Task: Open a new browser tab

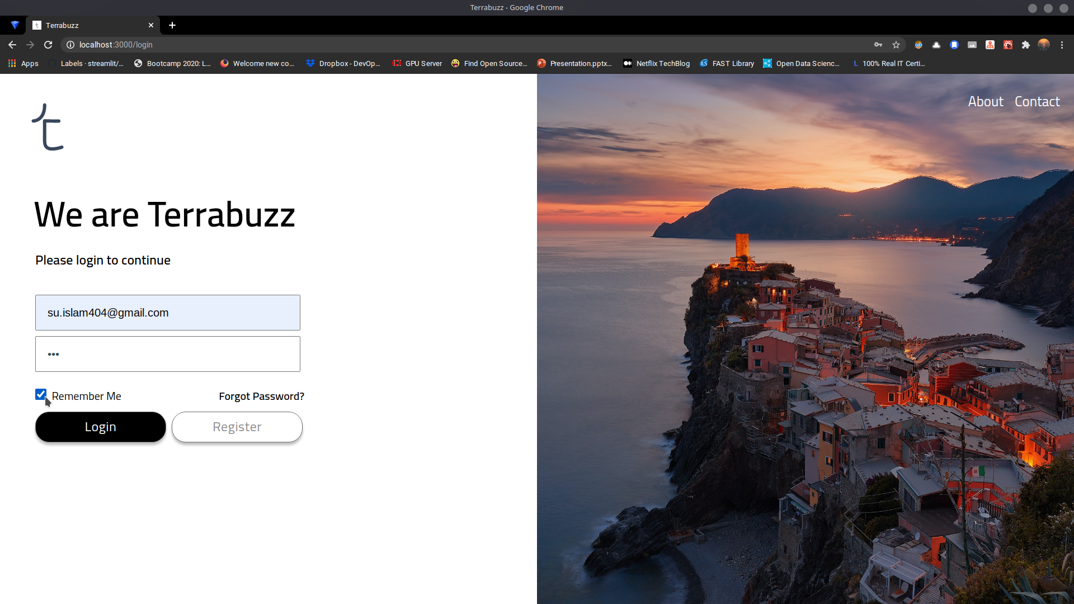Action: pyautogui.click(x=172, y=25)
